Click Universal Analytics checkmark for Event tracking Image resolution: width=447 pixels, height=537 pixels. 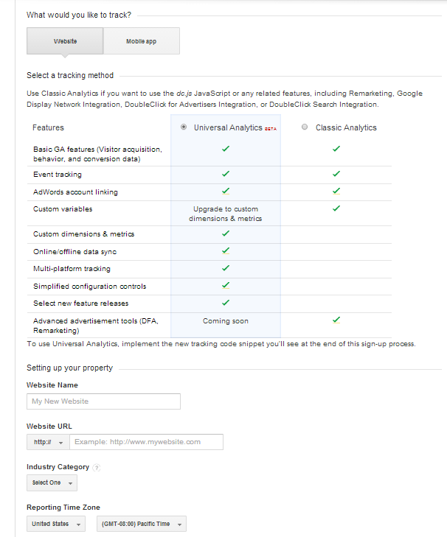[226, 175]
